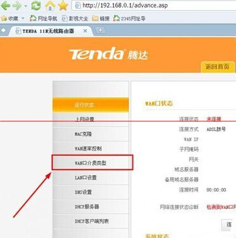Select 运行状态 in the sidebar menu
236x238 pixels.
point(90,105)
